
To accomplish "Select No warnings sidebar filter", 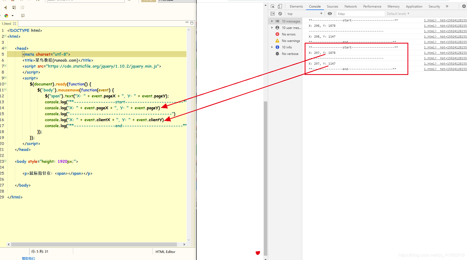I will (291, 41).
